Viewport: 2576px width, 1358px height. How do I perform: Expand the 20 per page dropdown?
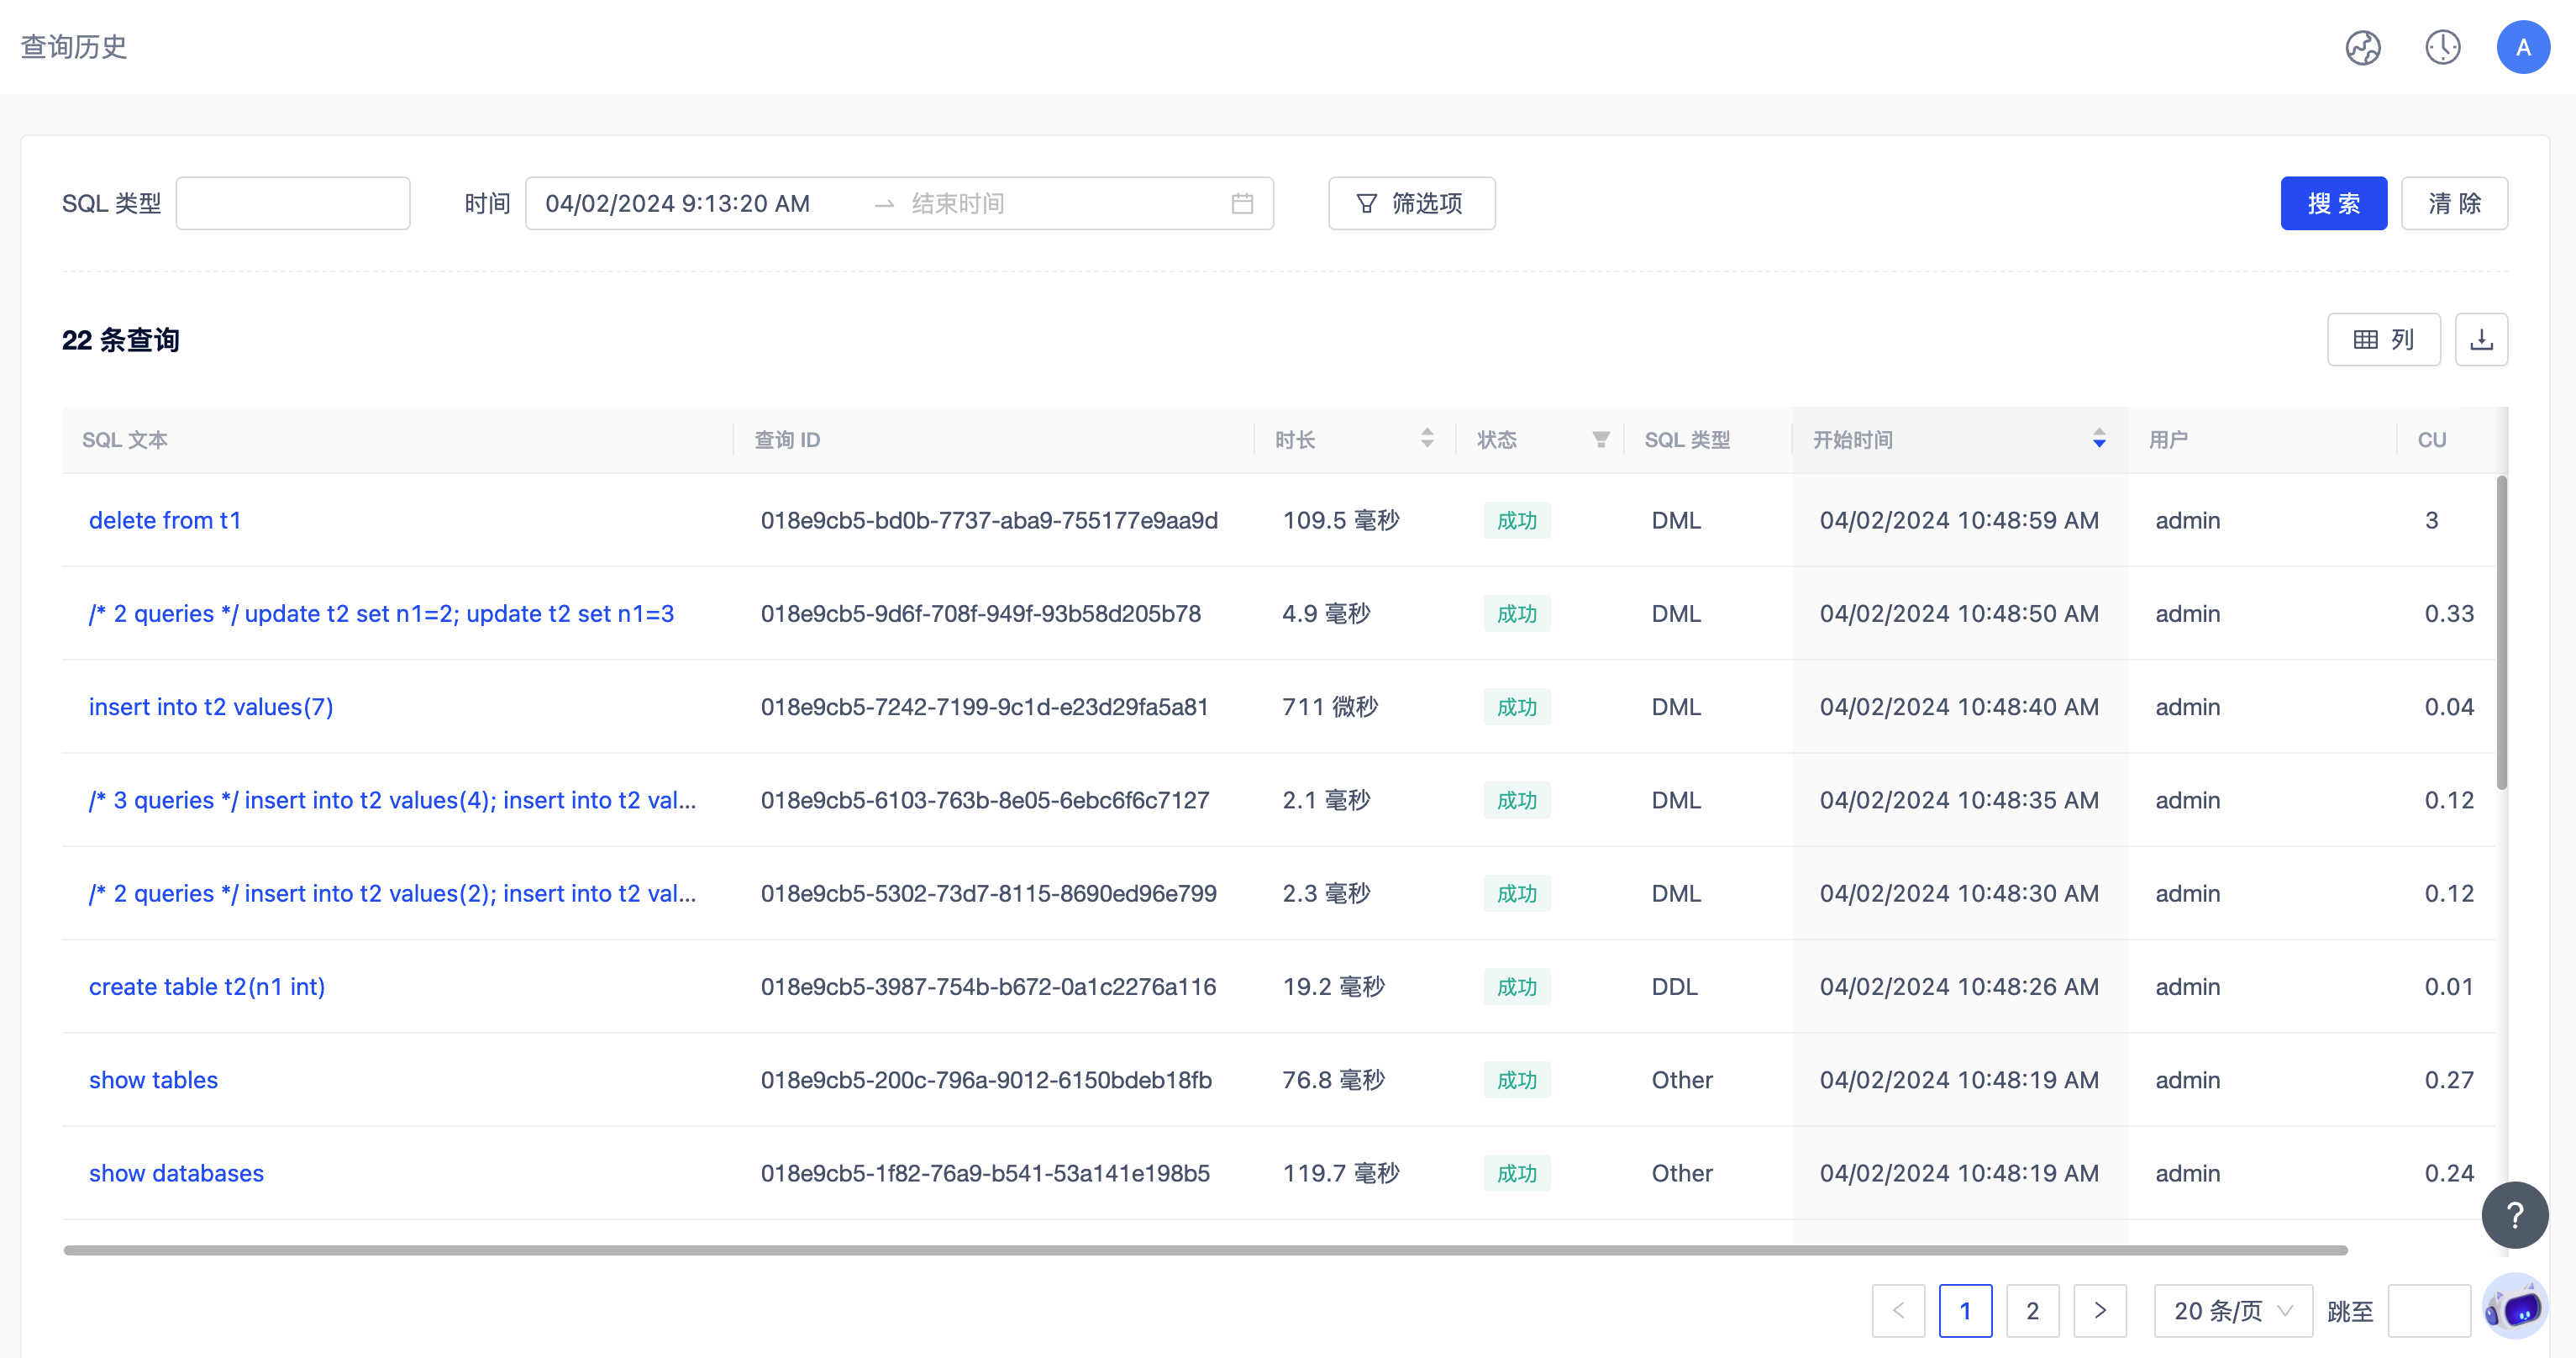click(2232, 1311)
